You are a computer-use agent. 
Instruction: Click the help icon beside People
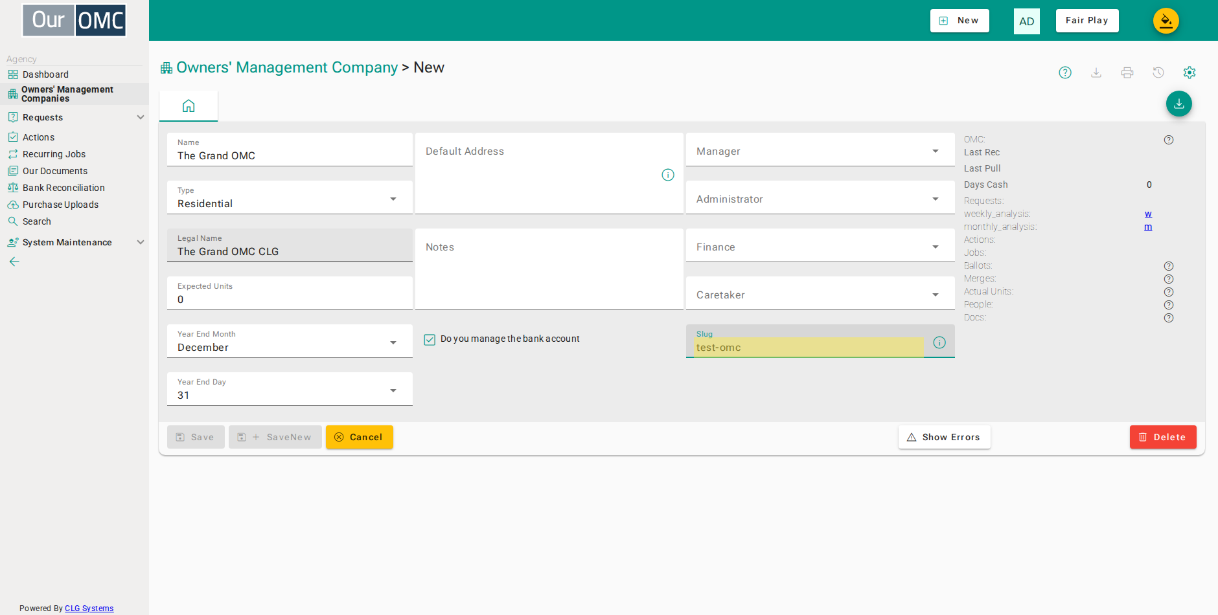click(x=1169, y=305)
